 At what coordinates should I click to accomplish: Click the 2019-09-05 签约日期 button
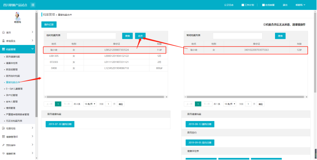click(200, 142)
